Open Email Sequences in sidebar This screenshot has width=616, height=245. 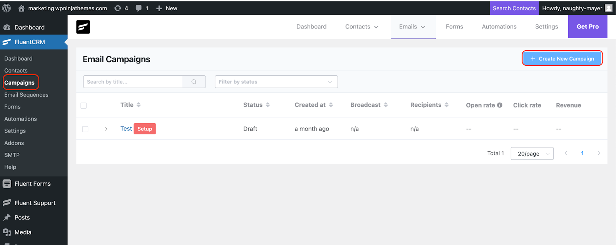[x=26, y=95]
